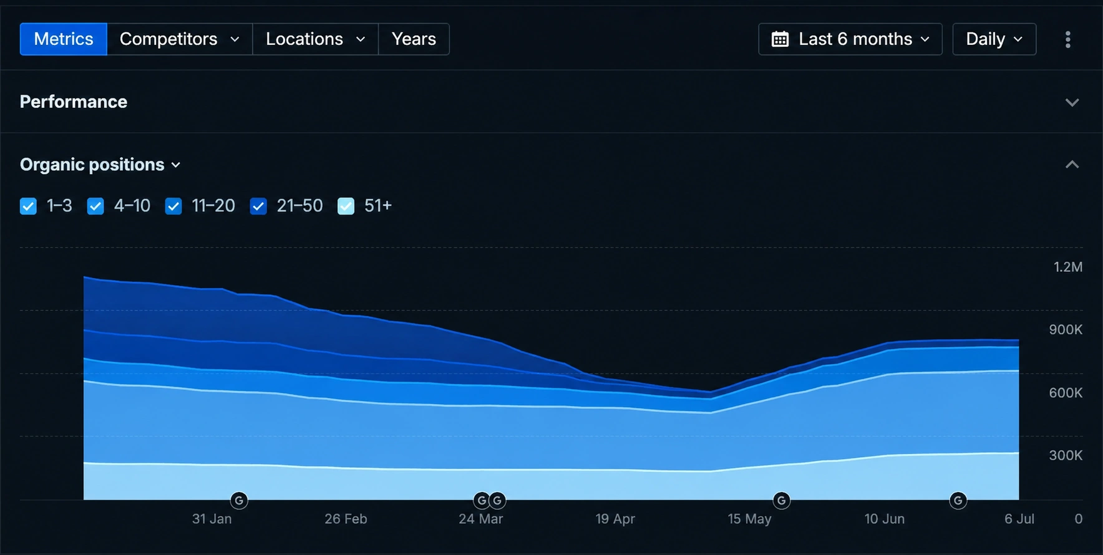Open the Last 6 months date dropdown
The height and width of the screenshot is (555, 1103).
(850, 39)
